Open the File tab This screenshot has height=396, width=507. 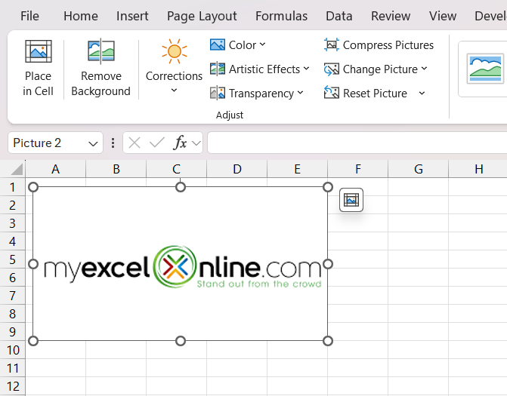point(29,16)
